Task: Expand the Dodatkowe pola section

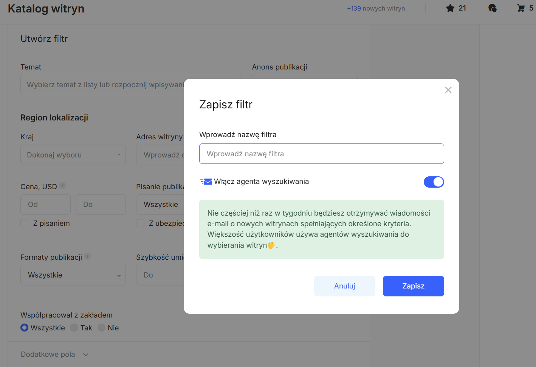Action: click(x=55, y=355)
